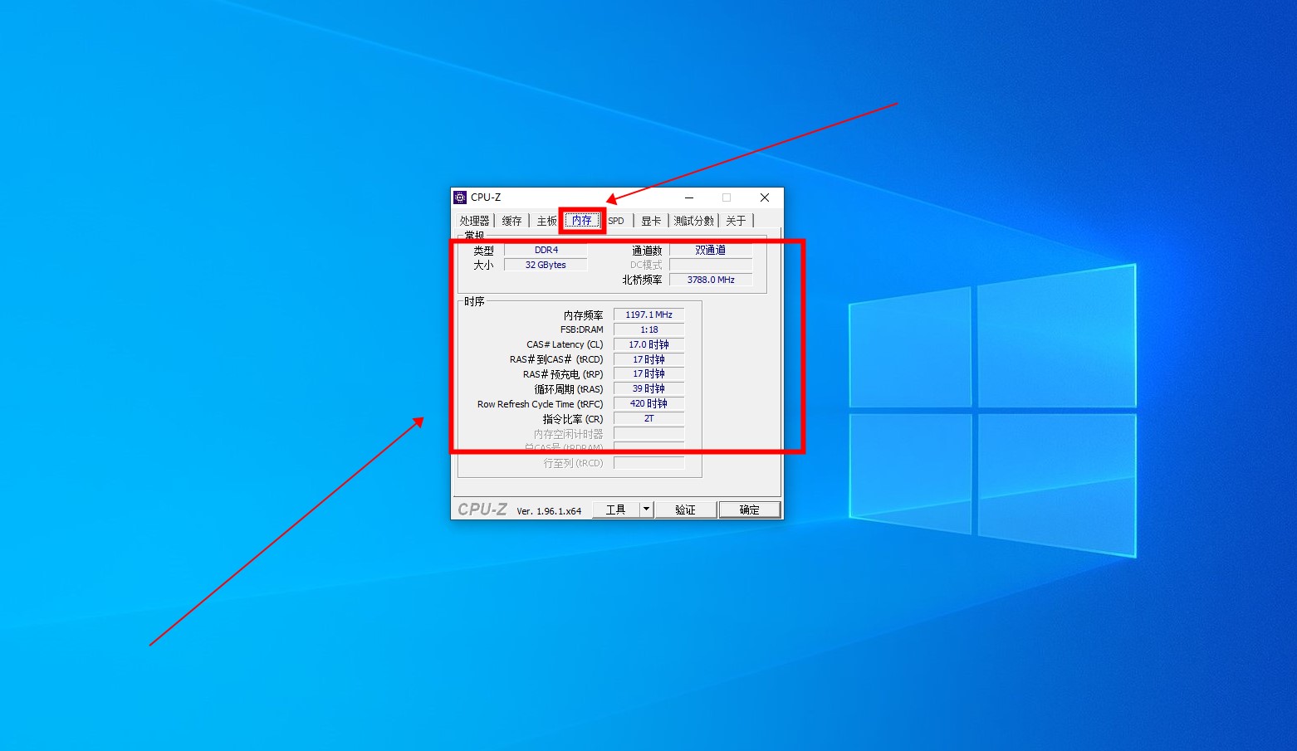This screenshot has height=751, width=1297.
Task: Switch to the 关于 tab
Action: pos(736,221)
